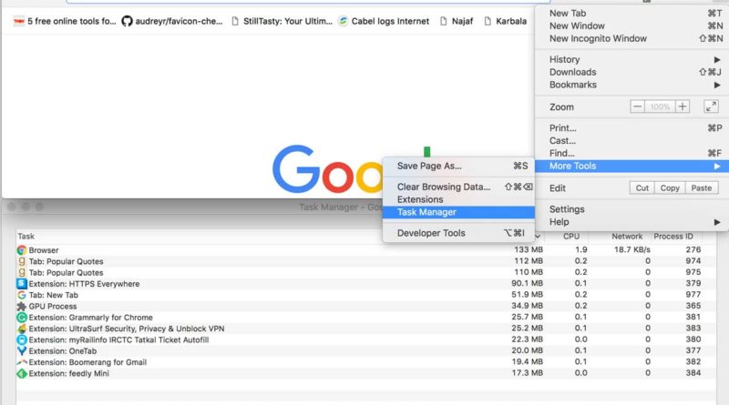Click the puzzle icon for GPU Process
Viewport: 729px width, 405px height.
[x=21, y=306]
